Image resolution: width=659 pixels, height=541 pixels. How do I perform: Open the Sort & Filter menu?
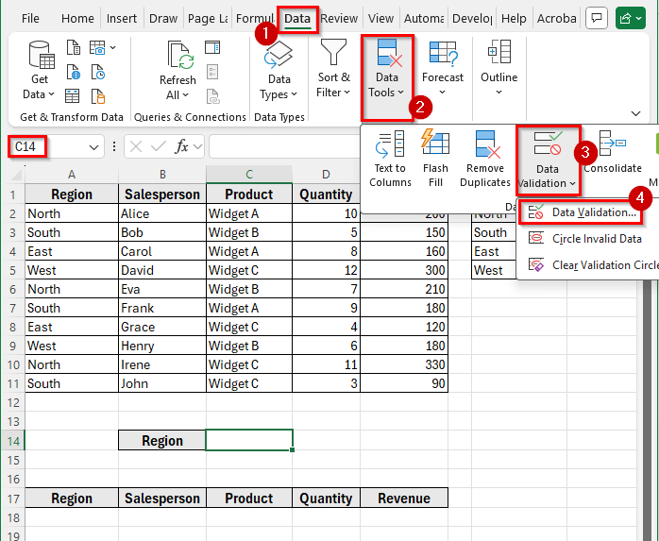pyautogui.click(x=333, y=69)
